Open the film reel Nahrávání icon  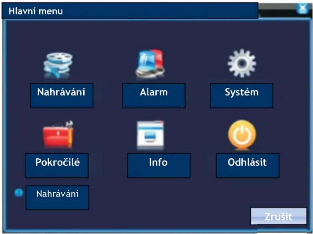pyautogui.click(x=58, y=65)
